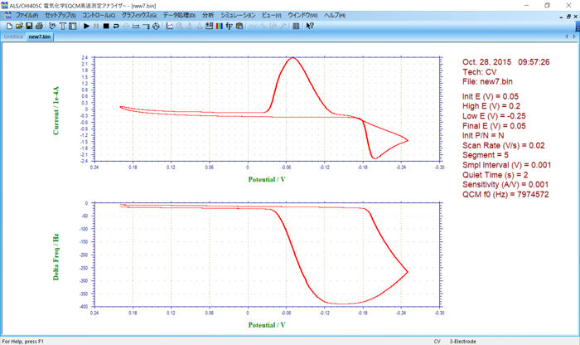Screen dimensions: 580x345
Task: Click the 'High E (V) = 0.2' text
Action: pos(491,106)
